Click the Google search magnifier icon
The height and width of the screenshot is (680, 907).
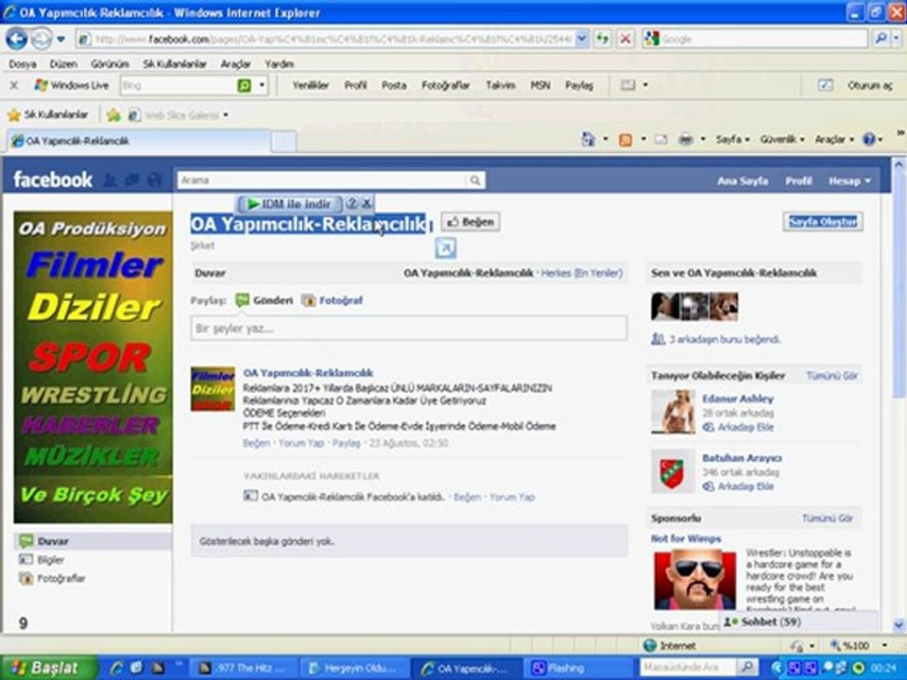pyautogui.click(x=881, y=39)
